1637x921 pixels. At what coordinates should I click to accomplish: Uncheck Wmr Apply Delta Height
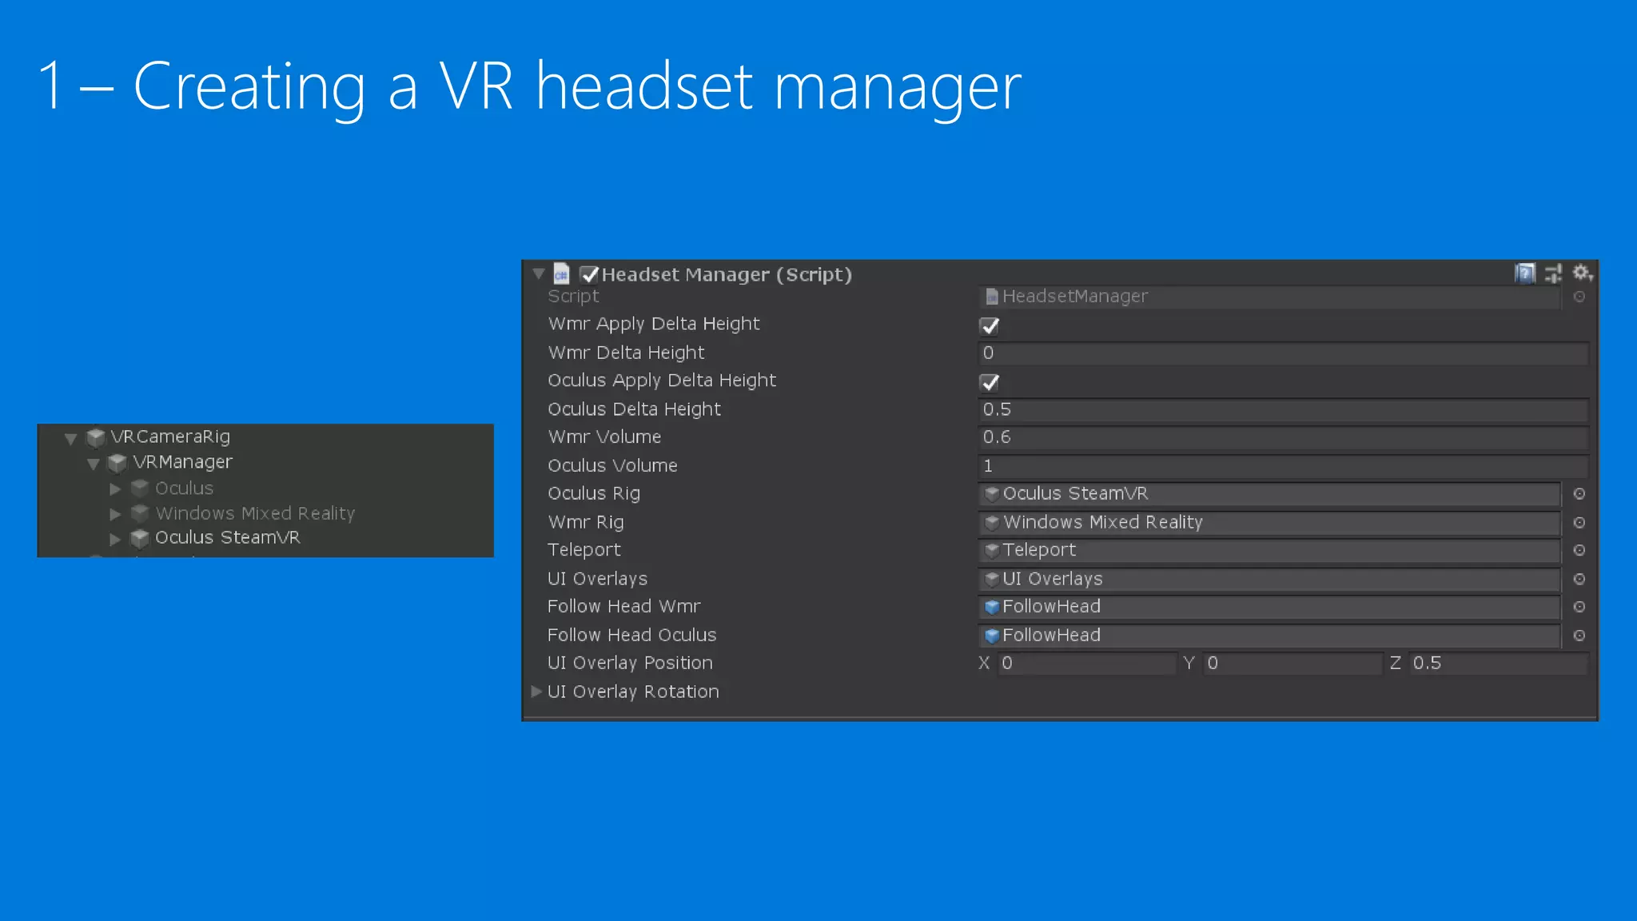point(990,326)
